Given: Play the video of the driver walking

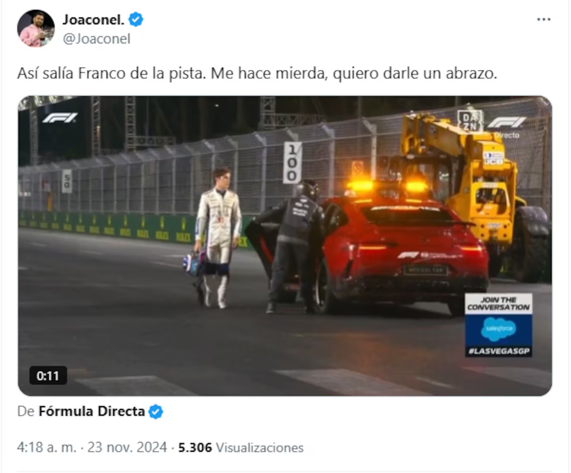Looking at the screenshot, I should (x=285, y=246).
